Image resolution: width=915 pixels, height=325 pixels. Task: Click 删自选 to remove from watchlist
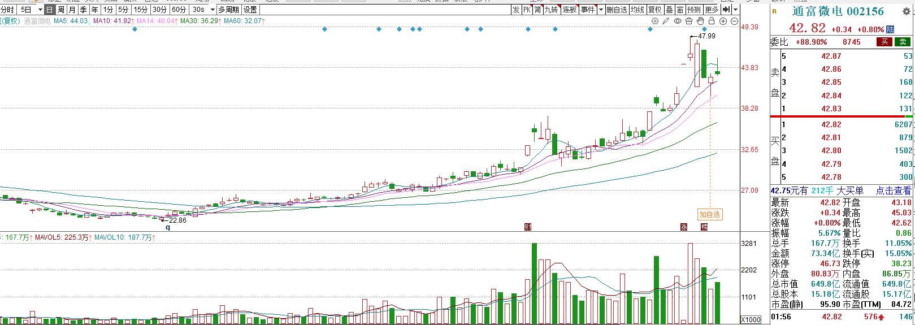click(x=617, y=10)
